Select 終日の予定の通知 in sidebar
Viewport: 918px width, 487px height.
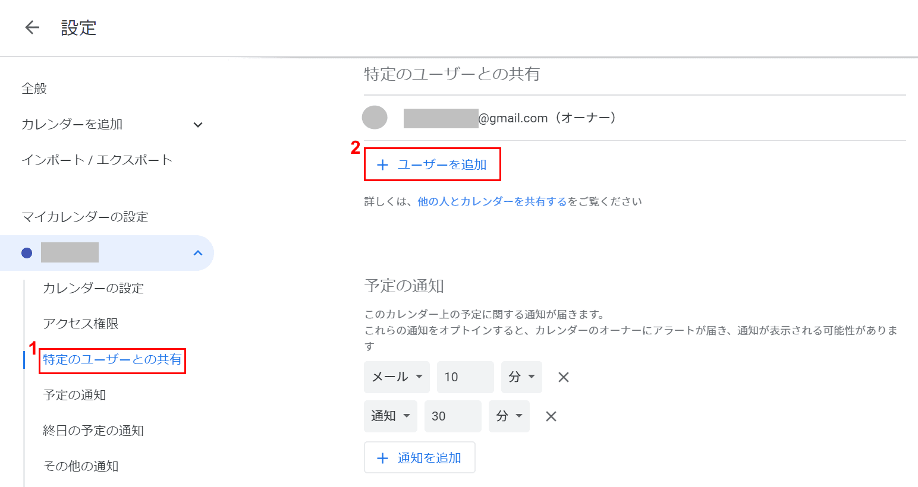click(93, 431)
